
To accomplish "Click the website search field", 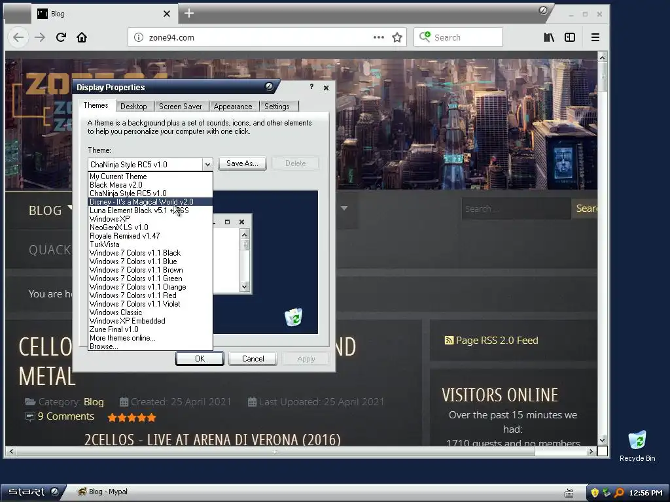I will (x=516, y=209).
